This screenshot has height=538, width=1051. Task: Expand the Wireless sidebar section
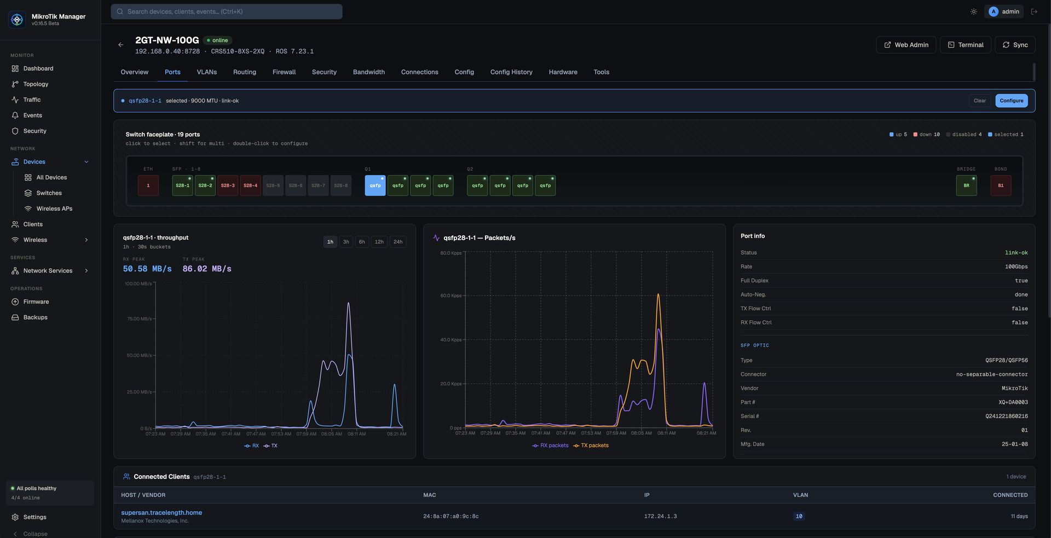tap(86, 240)
